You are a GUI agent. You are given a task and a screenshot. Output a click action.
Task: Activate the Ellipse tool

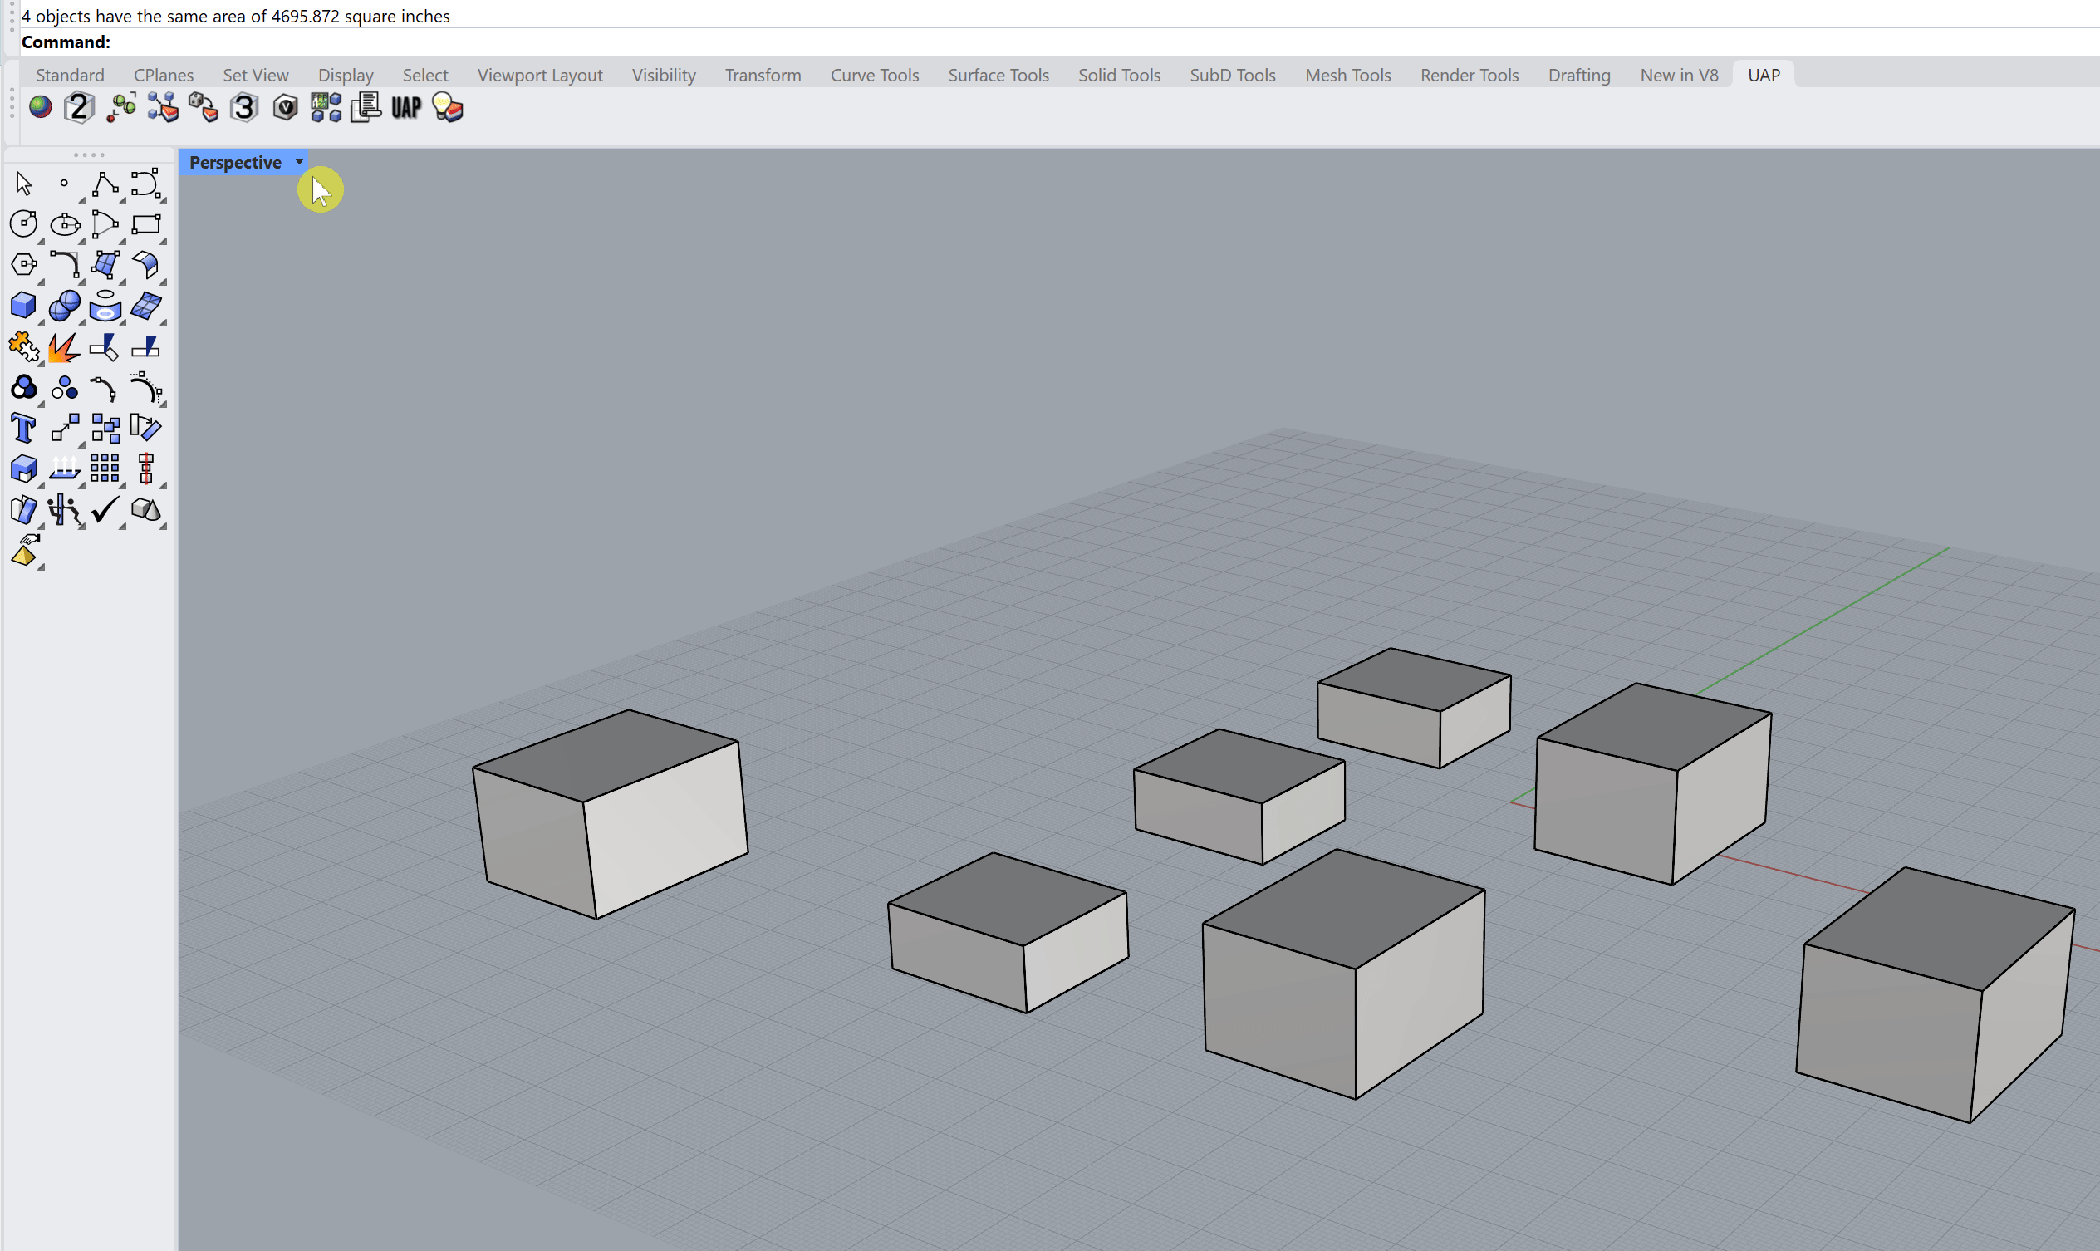[64, 223]
